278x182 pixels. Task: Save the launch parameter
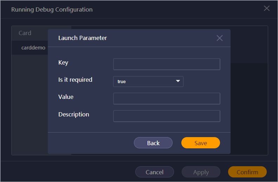point(201,143)
